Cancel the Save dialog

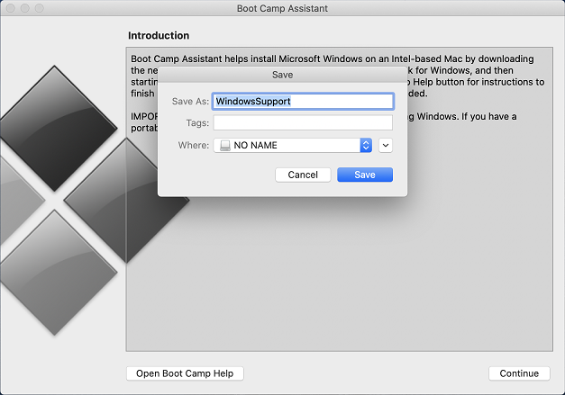(x=303, y=175)
